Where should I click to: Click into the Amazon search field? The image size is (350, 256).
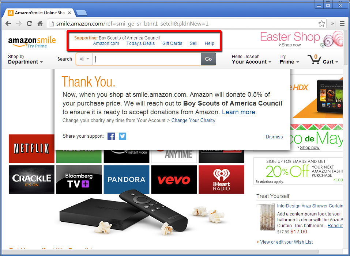147,59
